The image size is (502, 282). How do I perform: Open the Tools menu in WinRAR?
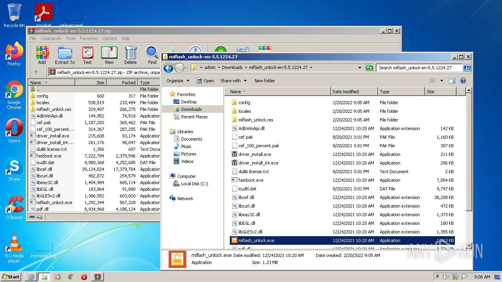tap(71, 38)
